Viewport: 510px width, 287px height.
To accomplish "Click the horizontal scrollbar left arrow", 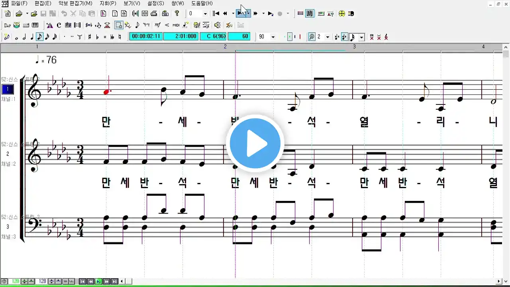I will point(122,281).
